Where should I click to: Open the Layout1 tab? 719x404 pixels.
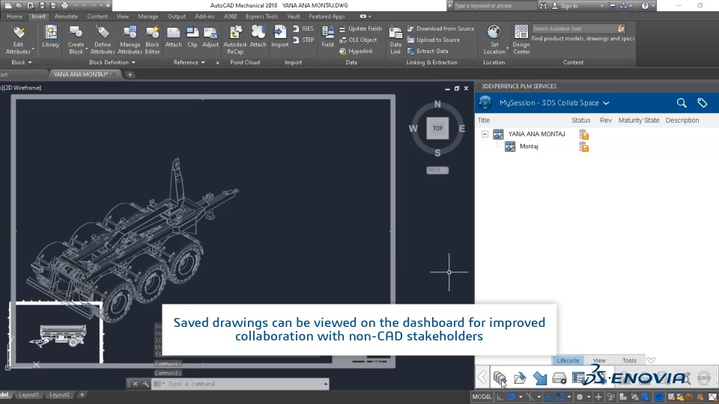coord(28,395)
